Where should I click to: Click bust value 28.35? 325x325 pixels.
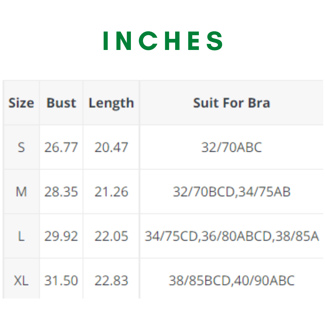[61, 192]
